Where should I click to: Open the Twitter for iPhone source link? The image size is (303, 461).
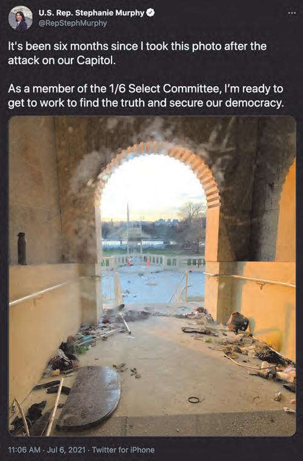click(x=123, y=449)
